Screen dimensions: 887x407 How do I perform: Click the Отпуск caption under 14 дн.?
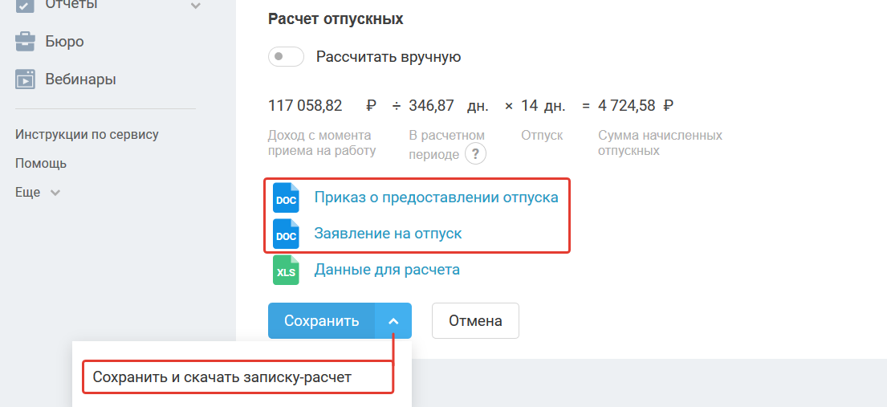pos(542,136)
